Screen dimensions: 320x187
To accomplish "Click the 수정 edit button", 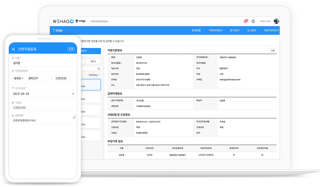I will pos(272,51).
